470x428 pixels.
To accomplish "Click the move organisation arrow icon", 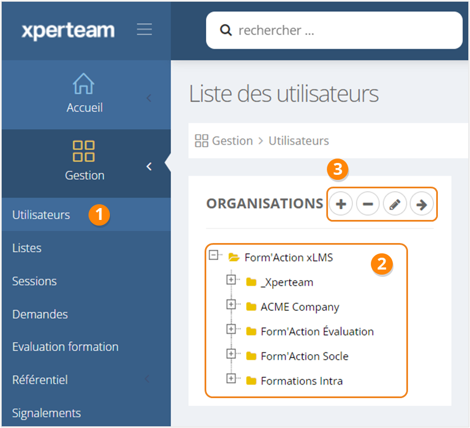I will 421,205.
